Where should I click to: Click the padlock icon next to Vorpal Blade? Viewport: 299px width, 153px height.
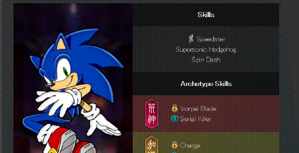[175, 108]
